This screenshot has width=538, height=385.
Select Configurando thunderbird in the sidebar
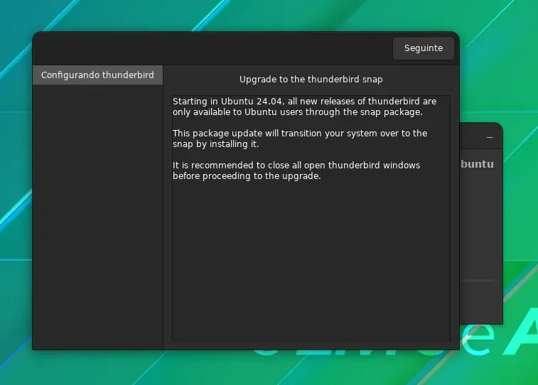pos(98,75)
